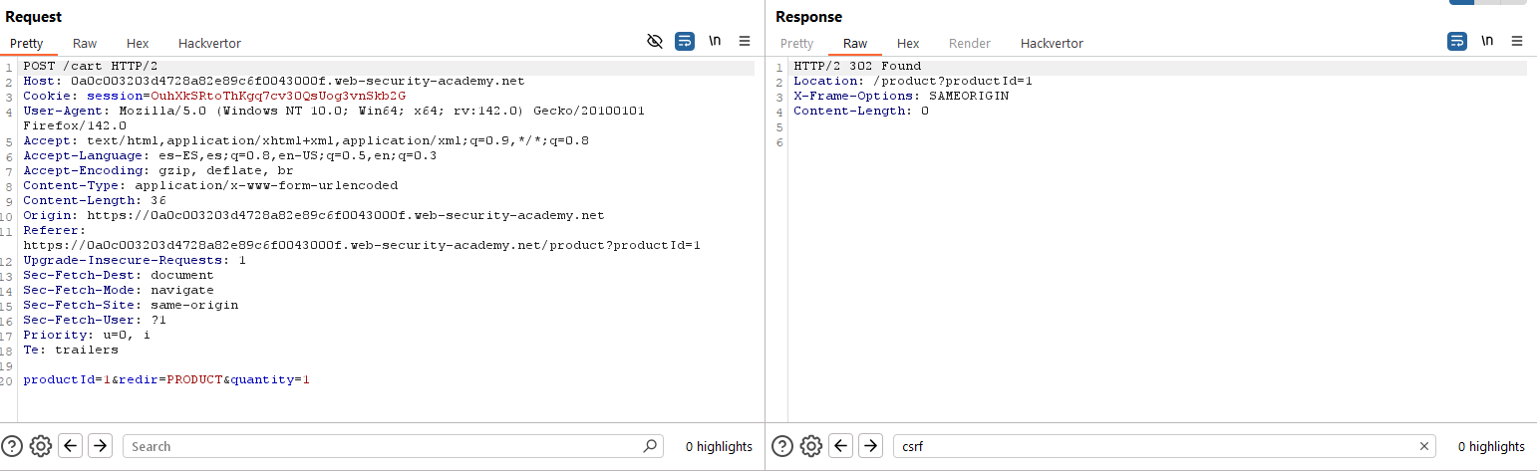Open Response search settings gear
The image size is (1537, 471).
811,446
